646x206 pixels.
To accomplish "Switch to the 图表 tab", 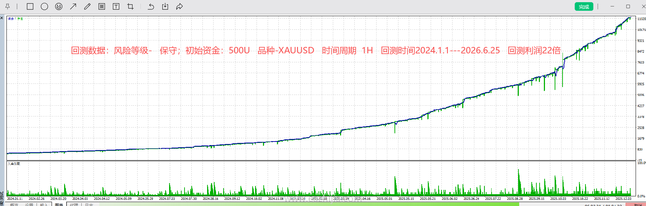I will 59,205.
